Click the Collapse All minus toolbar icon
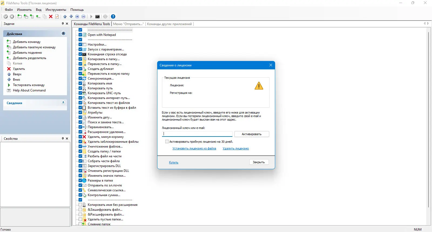Image resolution: width=432 pixels, height=232 pixels. tap(84, 16)
